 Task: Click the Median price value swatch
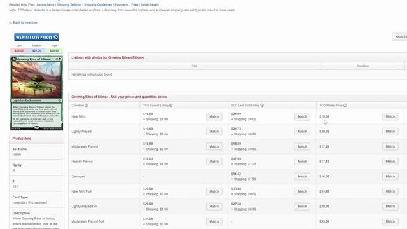[37, 51]
